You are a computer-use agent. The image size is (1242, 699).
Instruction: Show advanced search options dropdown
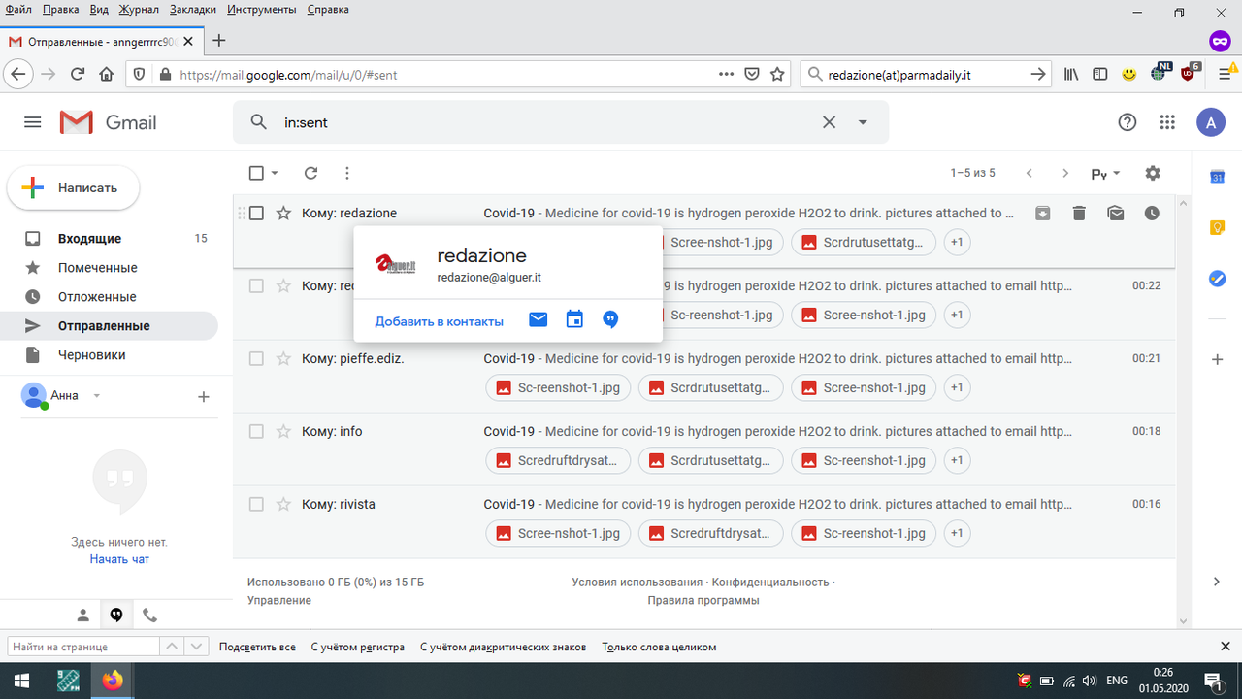point(863,122)
